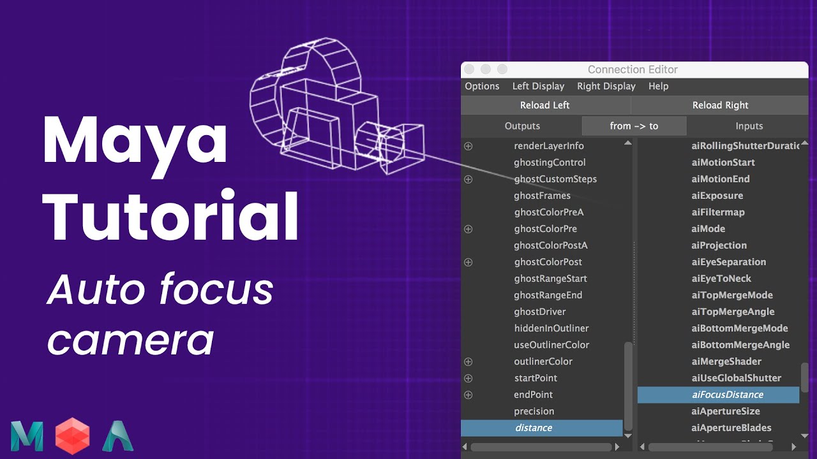Select ghostColorPreA attribute
This screenshot has width=817, height=459.
coord(549,212)
